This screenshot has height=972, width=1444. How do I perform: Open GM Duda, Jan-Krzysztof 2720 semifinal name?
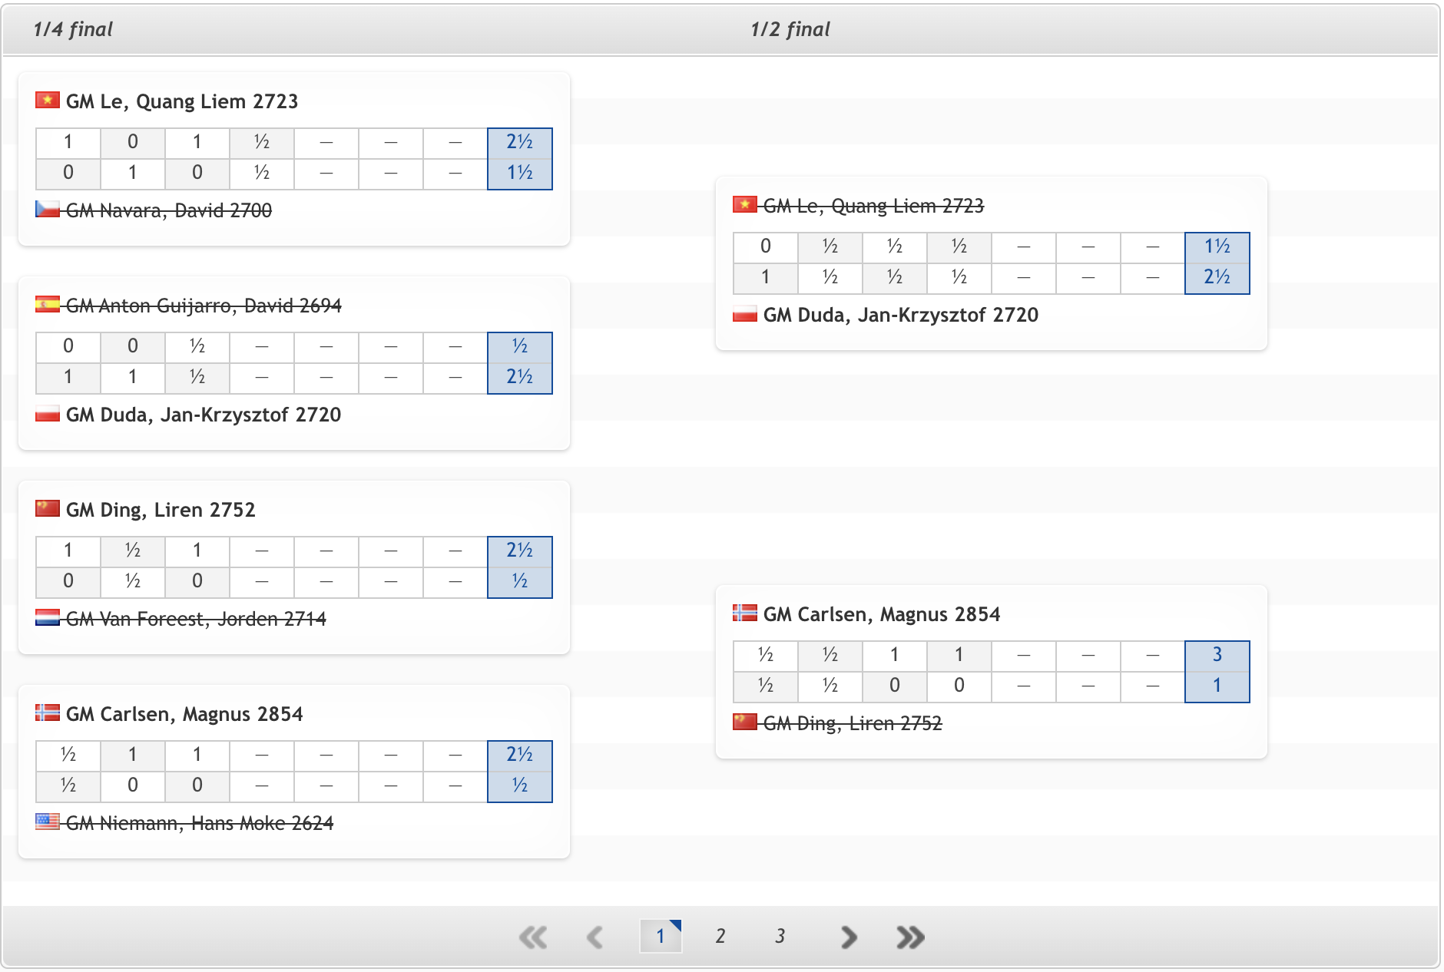click(x=901, y=315)
